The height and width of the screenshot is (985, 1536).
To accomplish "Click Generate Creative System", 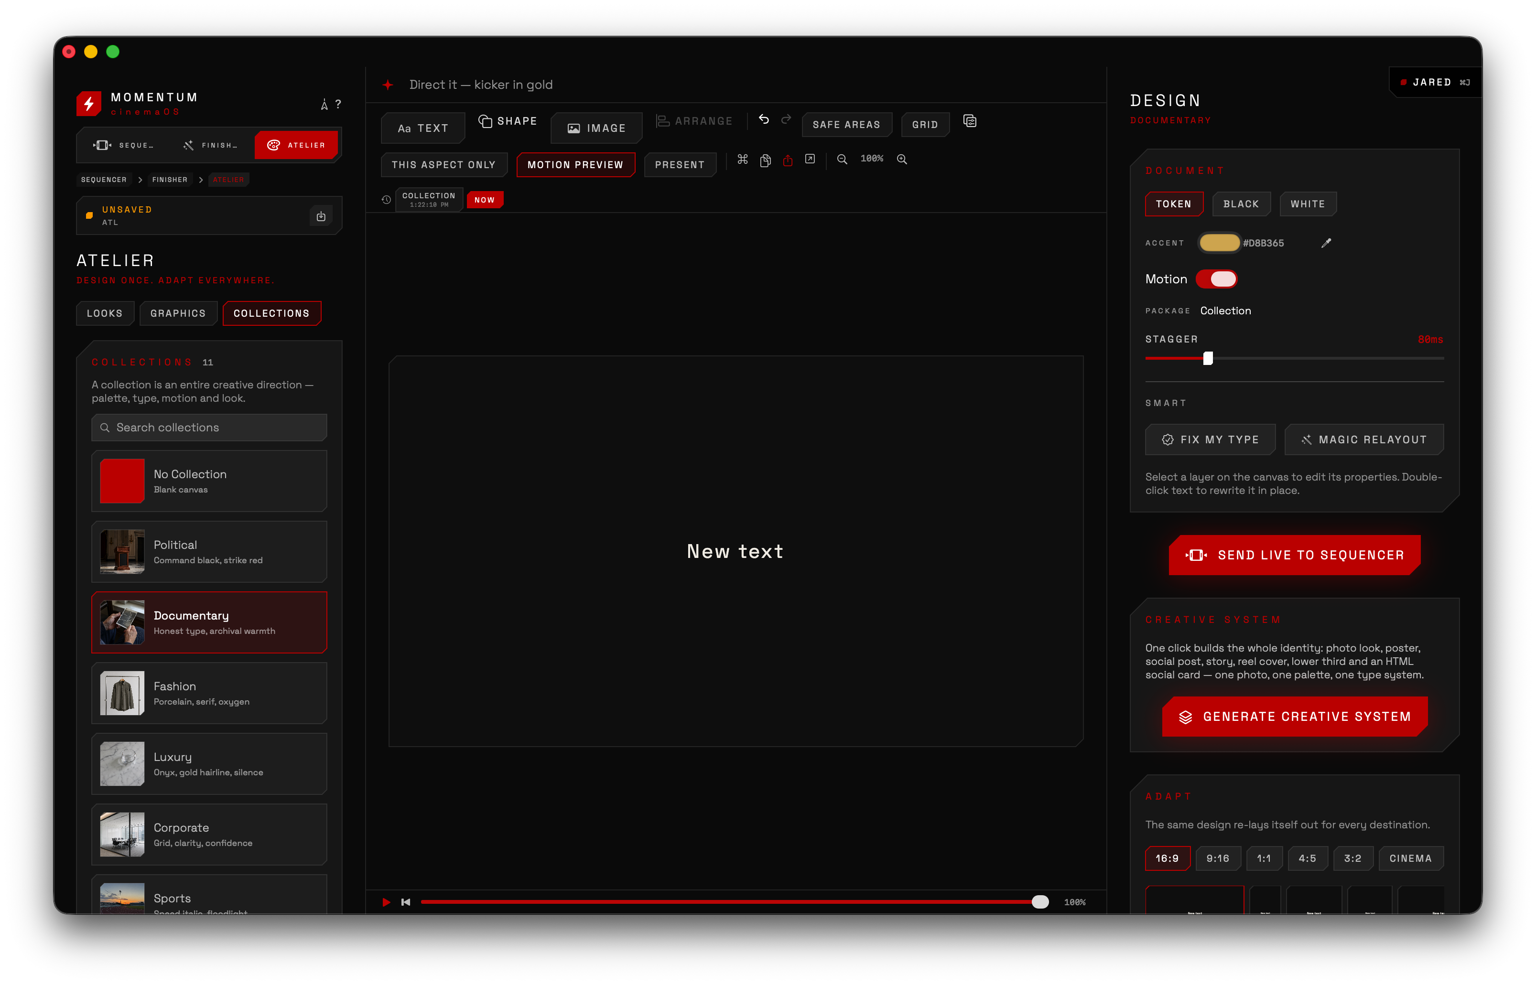I will [1295, 717].
